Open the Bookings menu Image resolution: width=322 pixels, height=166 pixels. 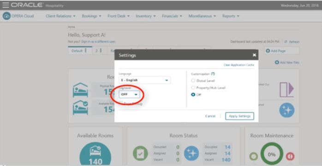click(x=92, y=16)
